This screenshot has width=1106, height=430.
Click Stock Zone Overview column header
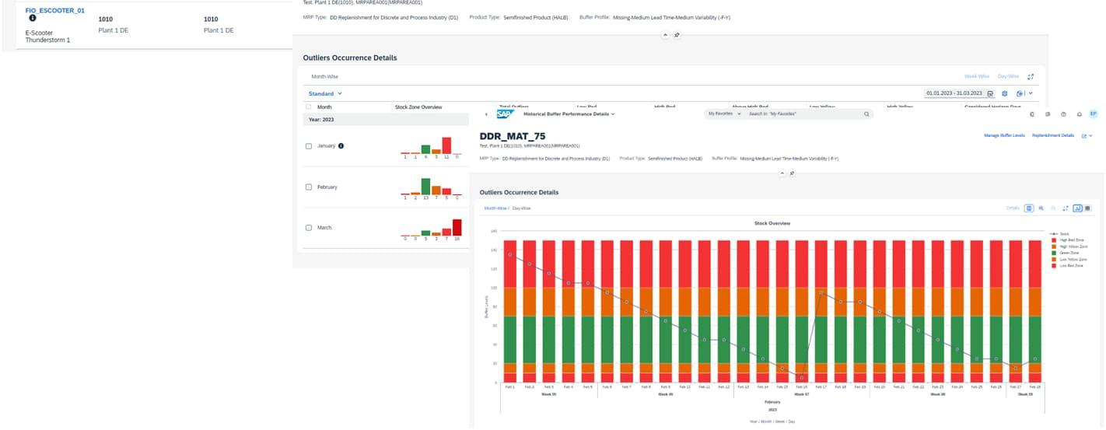point(418,107)
